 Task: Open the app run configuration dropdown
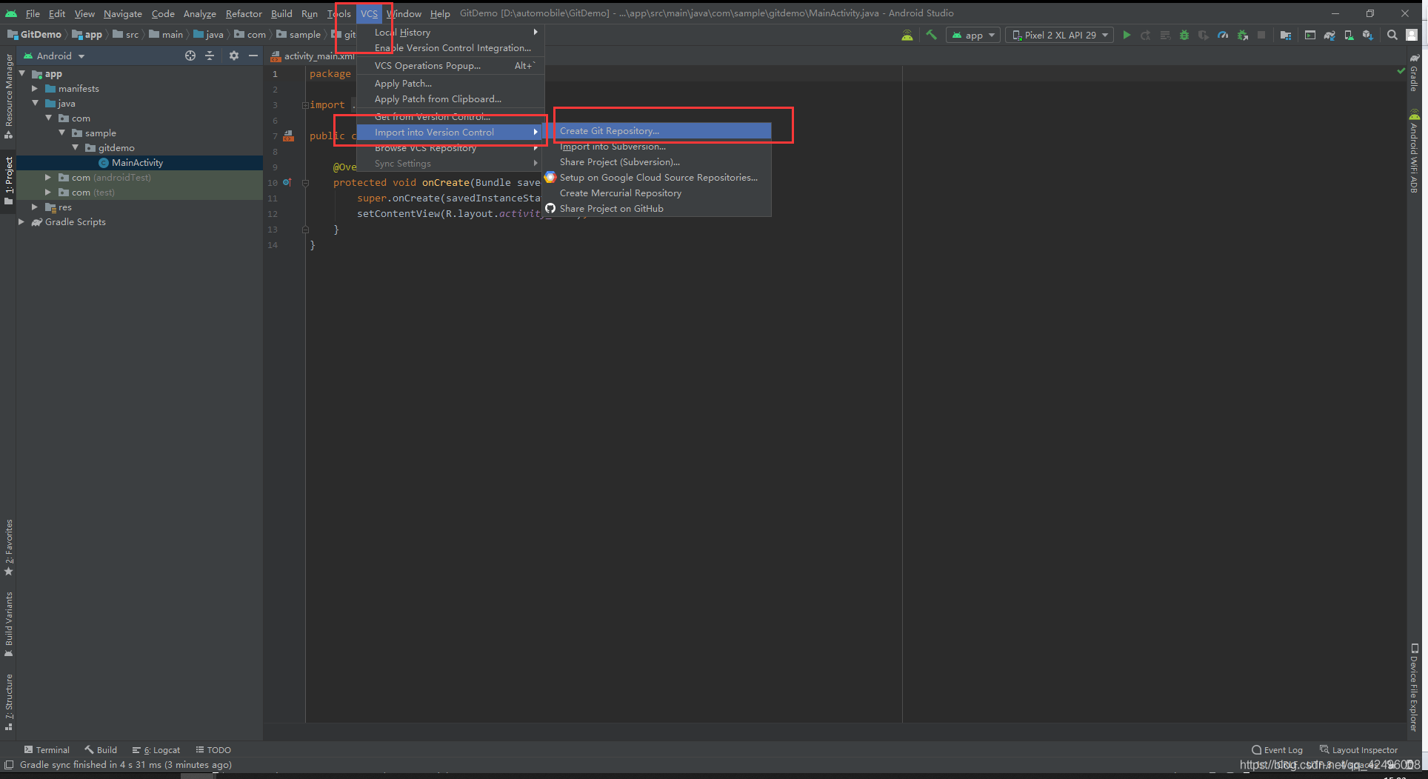tap(973, 35)
